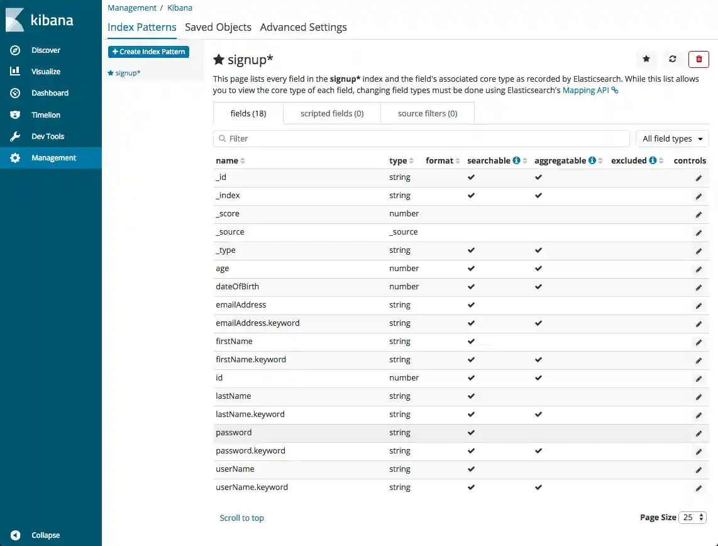
Task: Click the red trash delete index pattern button
Action: (x=699, y=59)
